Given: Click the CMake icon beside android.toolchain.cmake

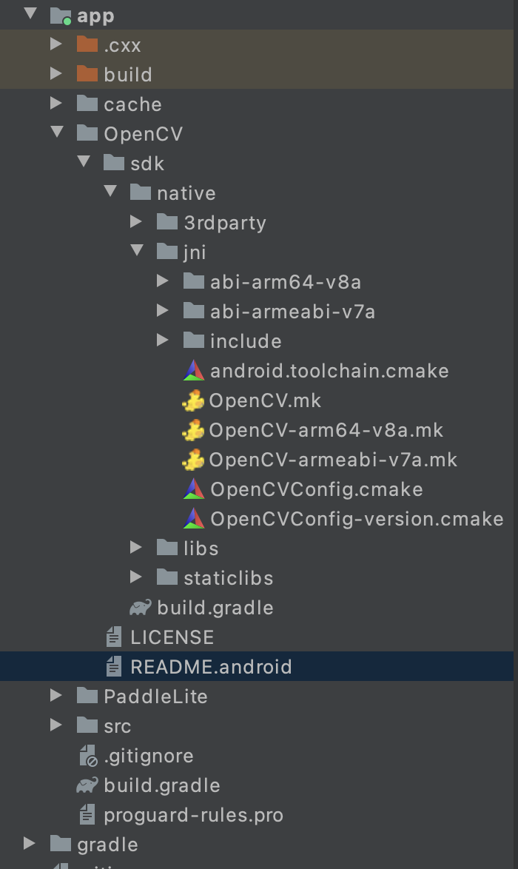Looking at the screenshot, I should pyautogui.click(x=192, y=370).
